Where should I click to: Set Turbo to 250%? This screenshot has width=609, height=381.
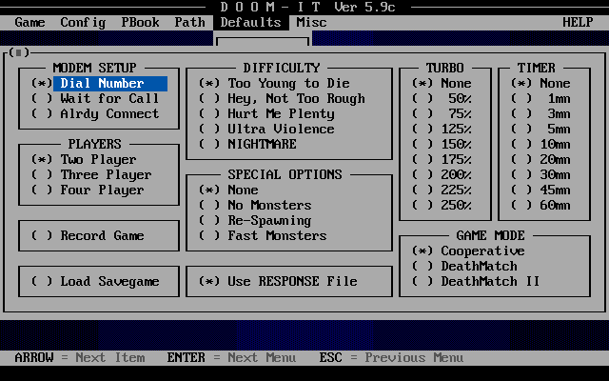[x=442, y=205]
